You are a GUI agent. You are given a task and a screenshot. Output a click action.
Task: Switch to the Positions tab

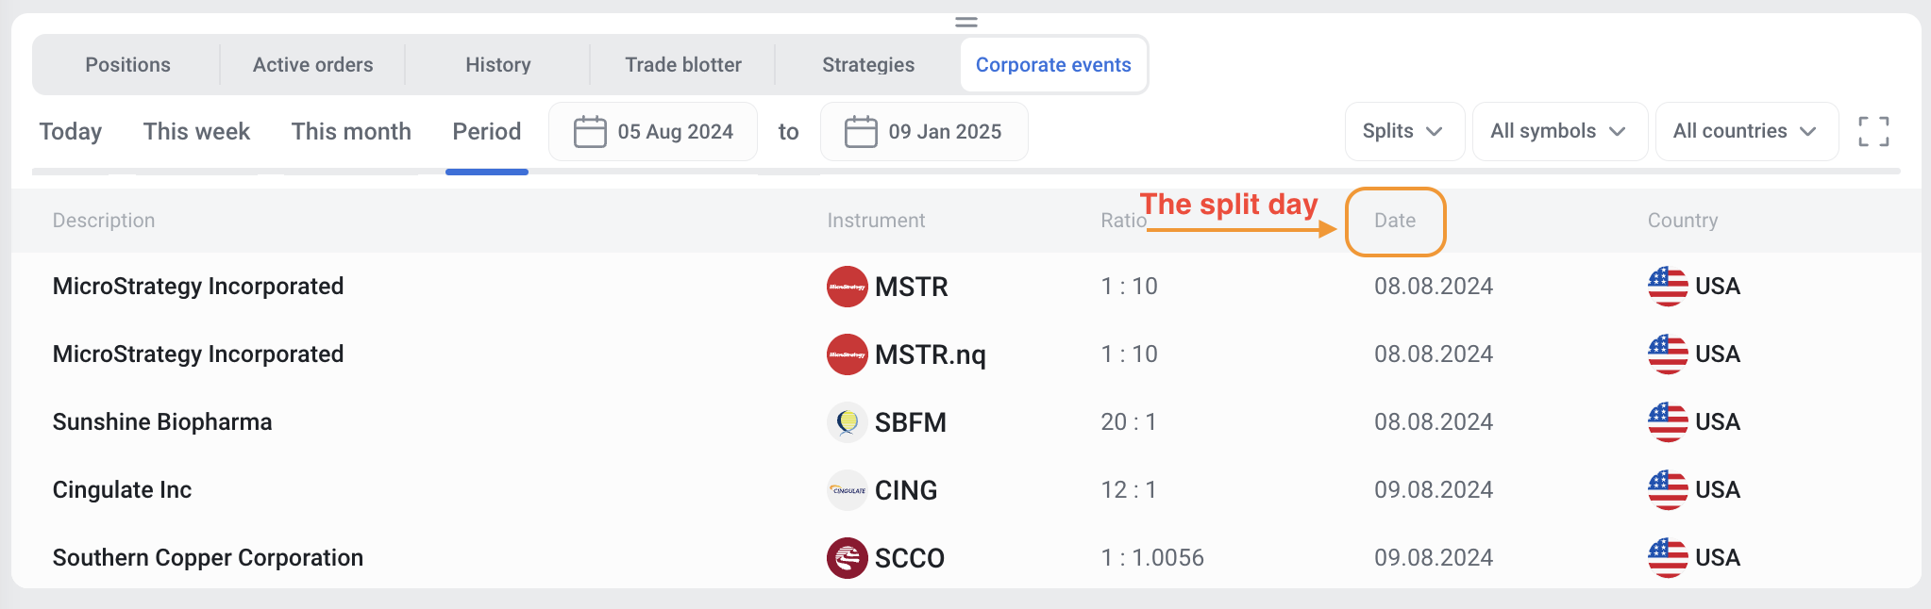pyautogui.click(x=128, y=65)
